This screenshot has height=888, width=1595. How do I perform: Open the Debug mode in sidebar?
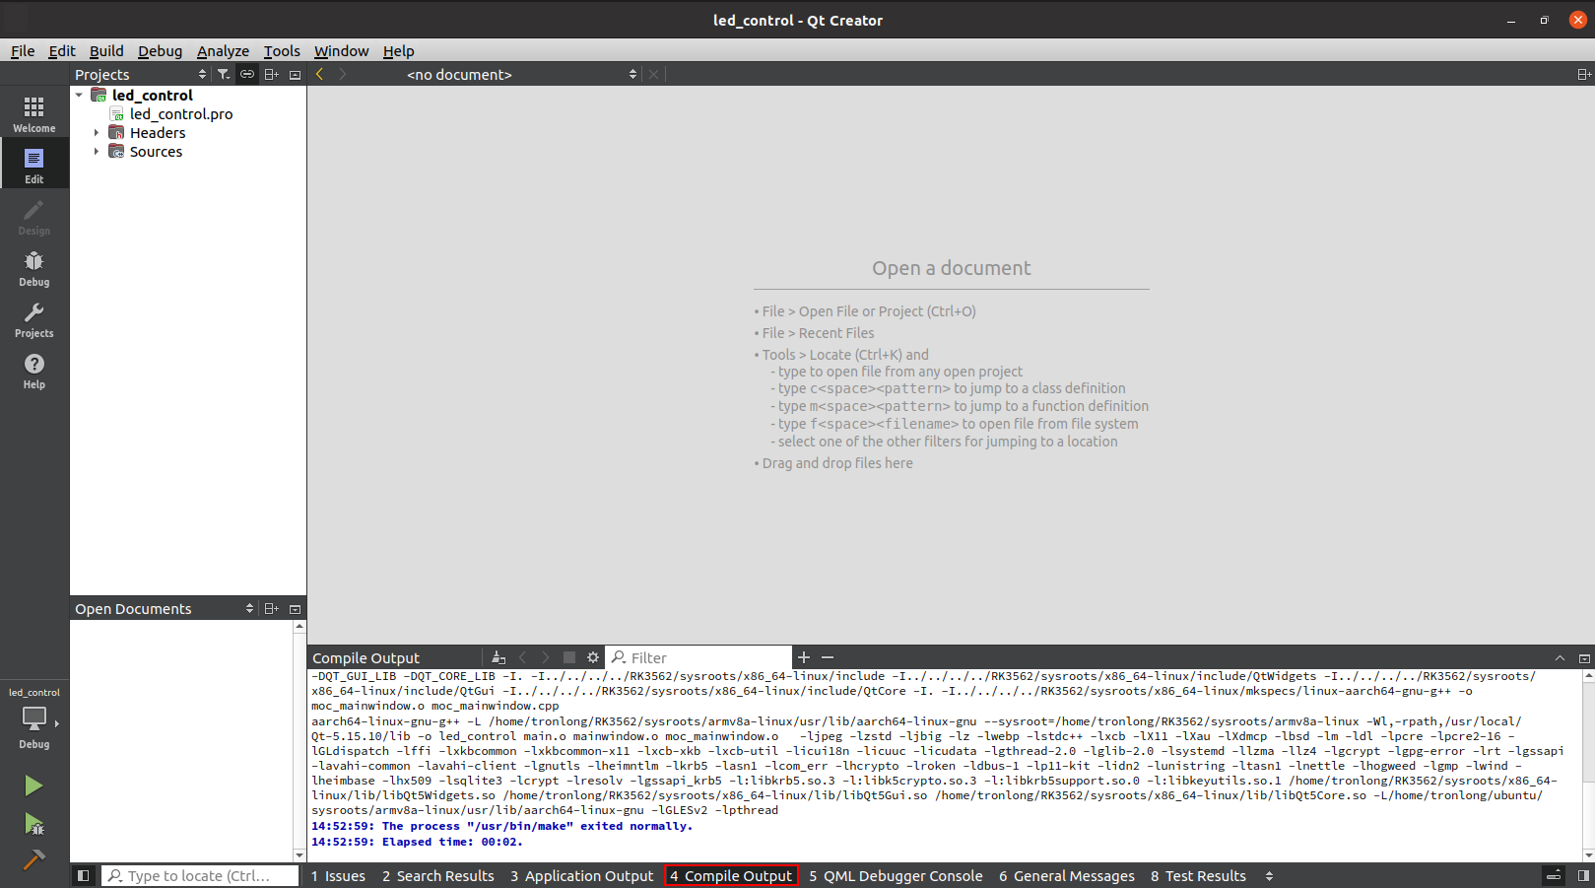pos(34,266)
